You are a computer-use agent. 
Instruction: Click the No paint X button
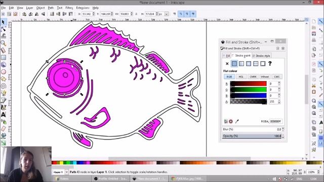pos(227,64)
